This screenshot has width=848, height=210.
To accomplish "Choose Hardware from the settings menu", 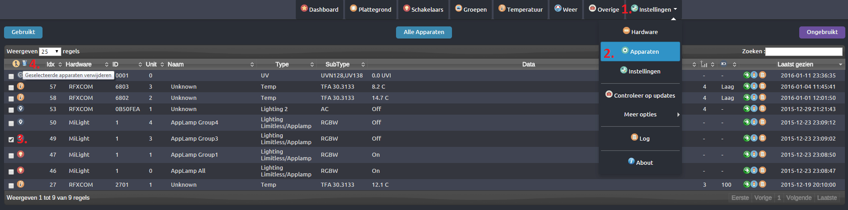I will pos(640,32).
